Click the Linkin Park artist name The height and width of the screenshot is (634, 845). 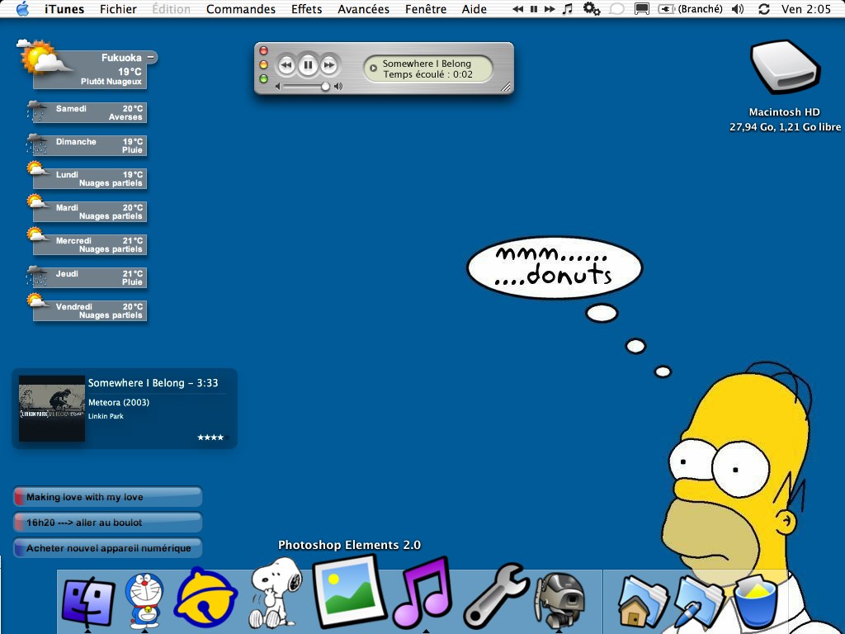106,416
